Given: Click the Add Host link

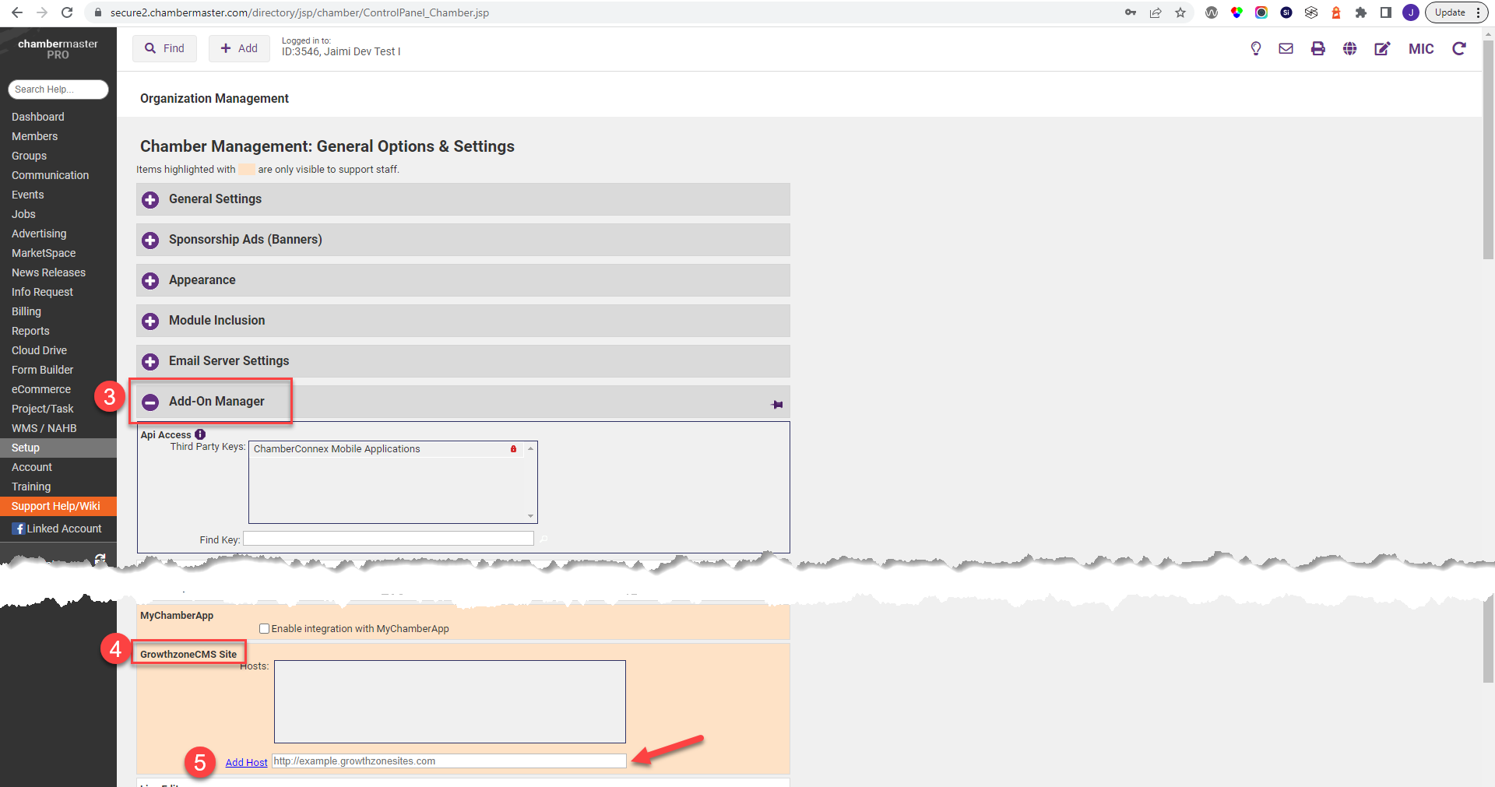Looking at the screenshot, I should 246,762.
